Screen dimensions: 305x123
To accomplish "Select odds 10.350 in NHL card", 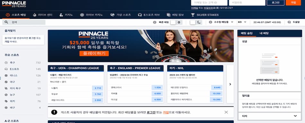I will click(x=216, y=94).
